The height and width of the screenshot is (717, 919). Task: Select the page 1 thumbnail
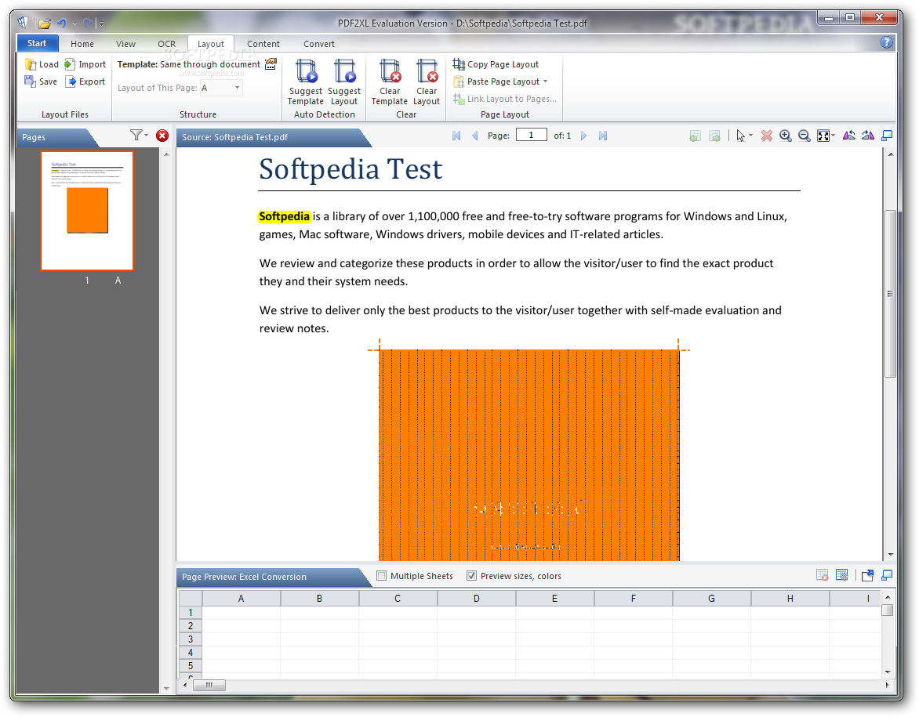pyautogui.click(x=87, y=211)
